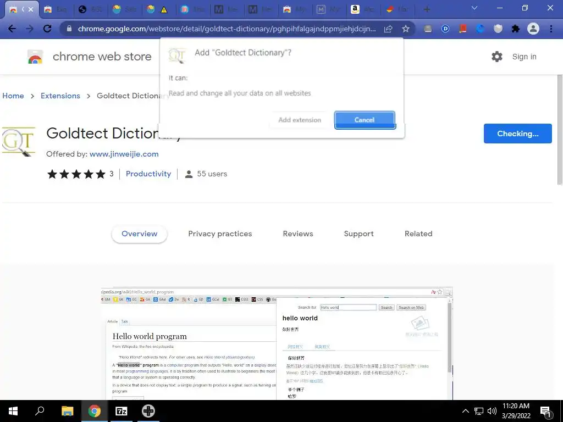563x422 pixels.
Task: Open the Support tab
Action: point(358,234)
